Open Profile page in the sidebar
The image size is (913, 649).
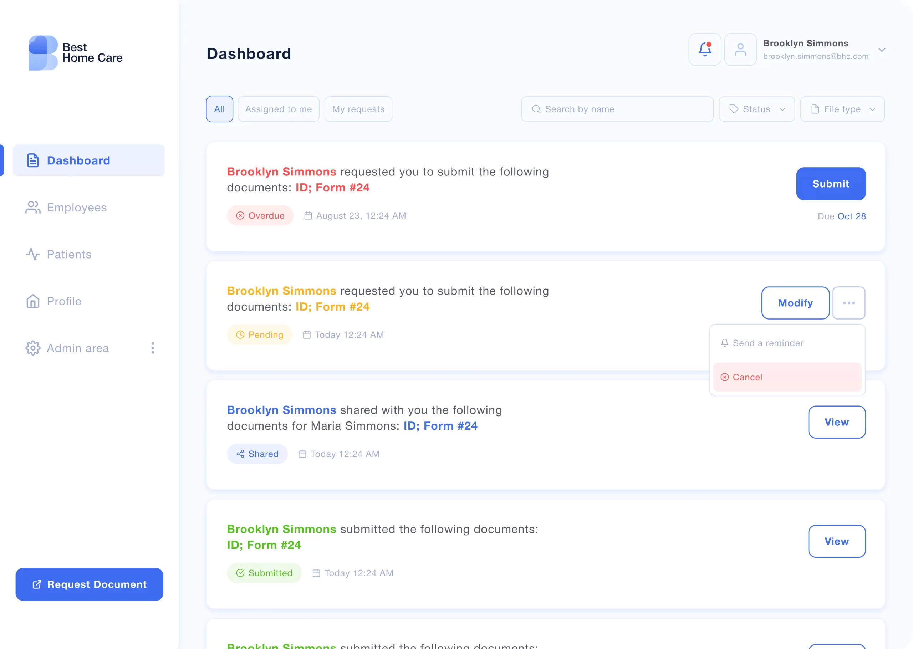pyautogui.click(x=64, y=301)
